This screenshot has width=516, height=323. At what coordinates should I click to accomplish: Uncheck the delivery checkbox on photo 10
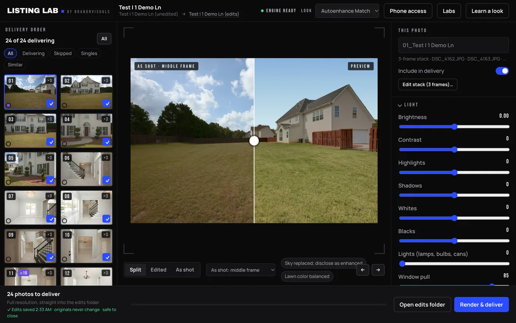point(107,257)
